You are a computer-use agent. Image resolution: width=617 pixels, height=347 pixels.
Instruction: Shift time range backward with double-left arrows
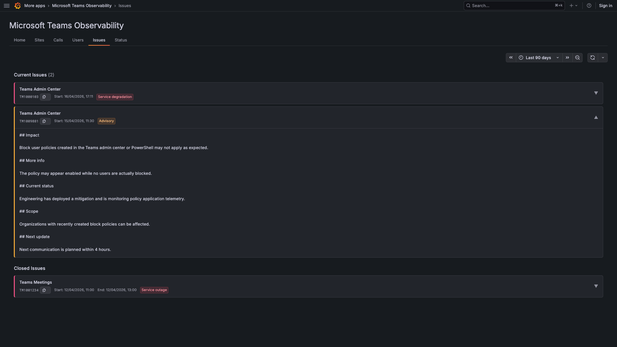click(511, 58)
